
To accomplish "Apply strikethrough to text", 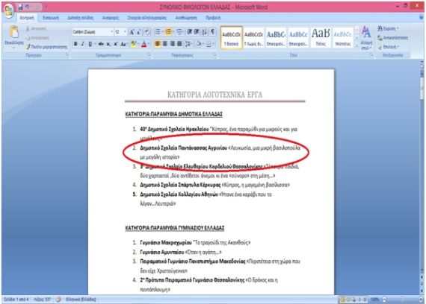I will pyautogui.click(x=101, y=44).
